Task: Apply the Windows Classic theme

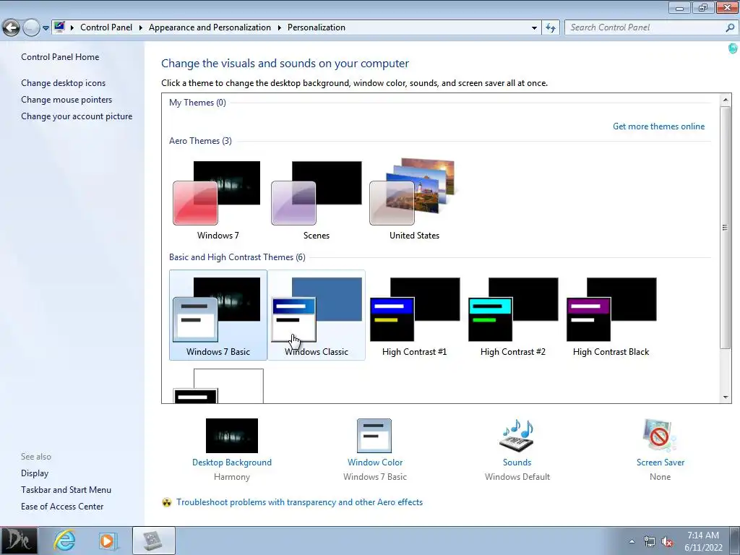Action: (x=317, y=315)
